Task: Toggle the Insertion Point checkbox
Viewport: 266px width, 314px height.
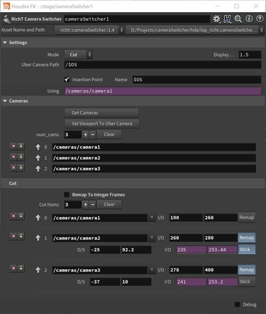Action: tap(67, 80)
